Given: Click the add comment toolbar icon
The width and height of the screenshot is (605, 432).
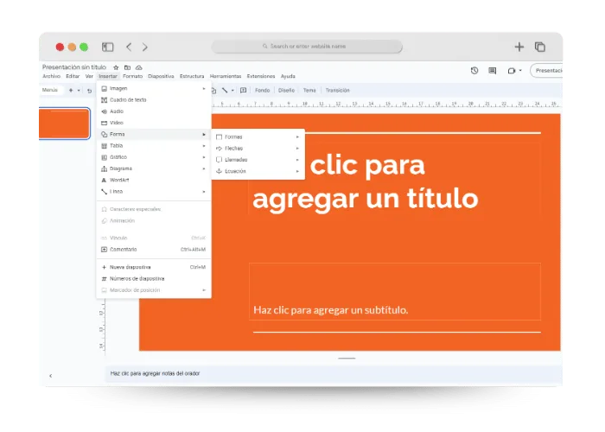Looking at the screenshot, I should 243,90.
